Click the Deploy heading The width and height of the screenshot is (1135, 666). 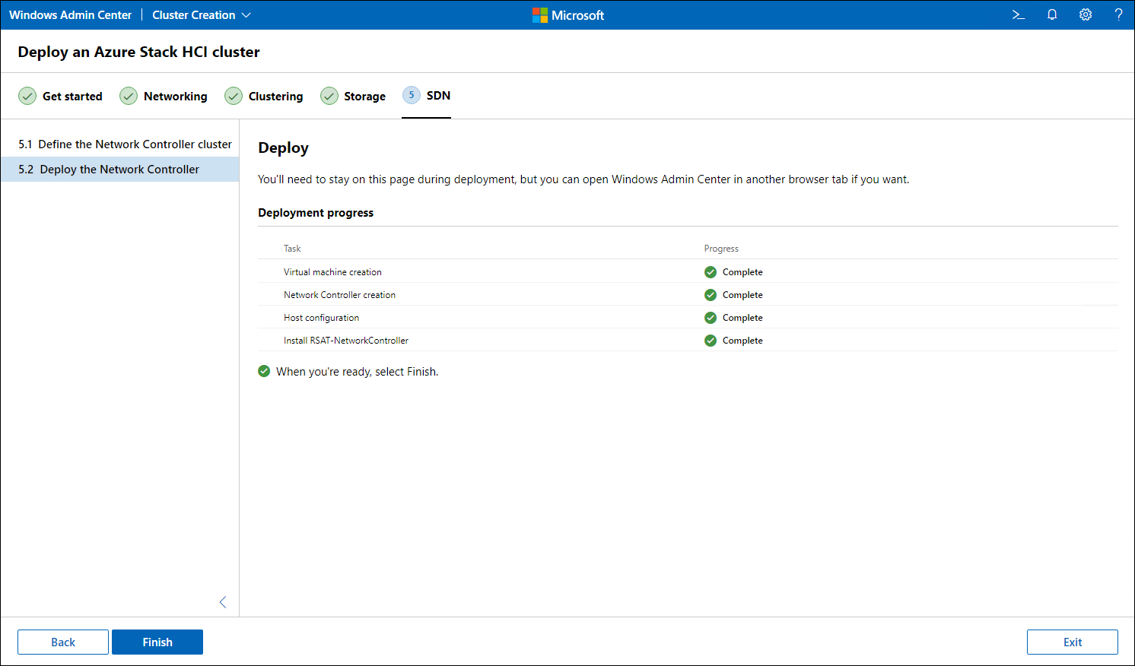pyautogui.click(x=283, y=148)
